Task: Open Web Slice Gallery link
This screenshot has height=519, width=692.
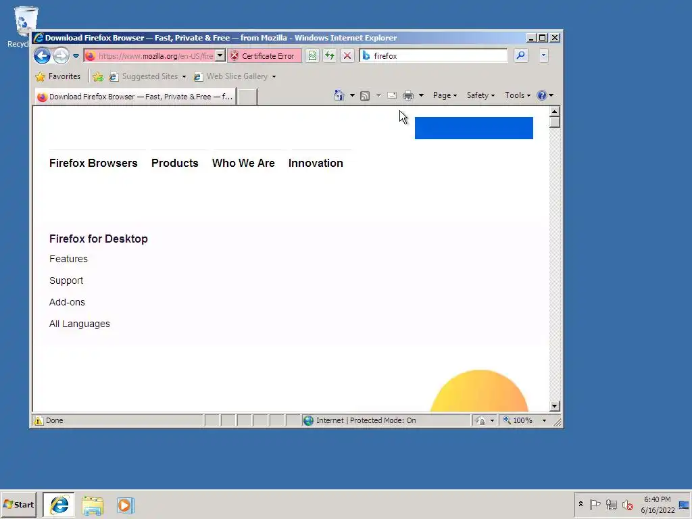Action: [x=231, y=76]
